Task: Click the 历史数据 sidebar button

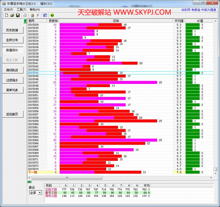Action: 12,30
